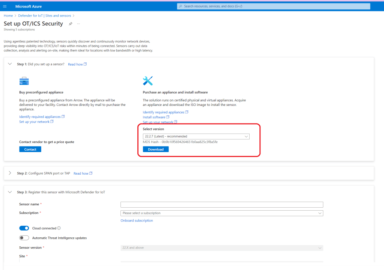Pin the Set up OT/ICS Security page

70,24
